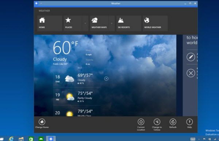Use the Current Location button

(141, 125)
